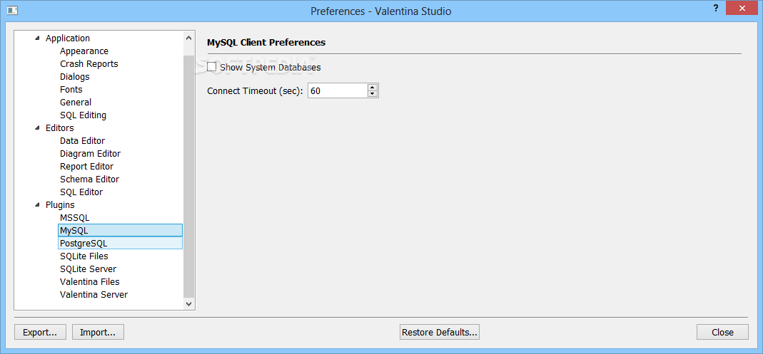This screenshot has height=354, width=763.
Task: Click the Import... button
Action: (x=98, y=332)
